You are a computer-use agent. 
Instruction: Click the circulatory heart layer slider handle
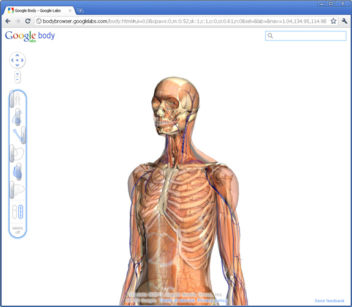(19, 172)
